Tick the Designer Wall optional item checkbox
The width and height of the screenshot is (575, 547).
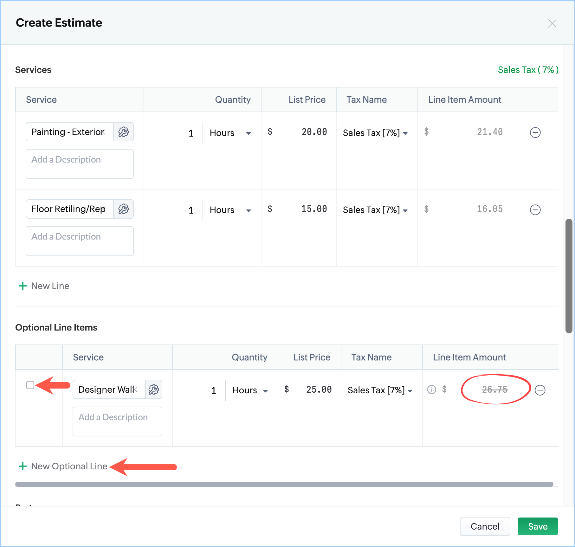click(30, 385)
